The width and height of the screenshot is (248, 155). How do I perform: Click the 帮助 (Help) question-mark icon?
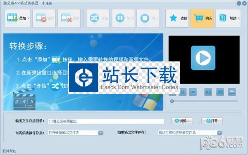point(222,18)
